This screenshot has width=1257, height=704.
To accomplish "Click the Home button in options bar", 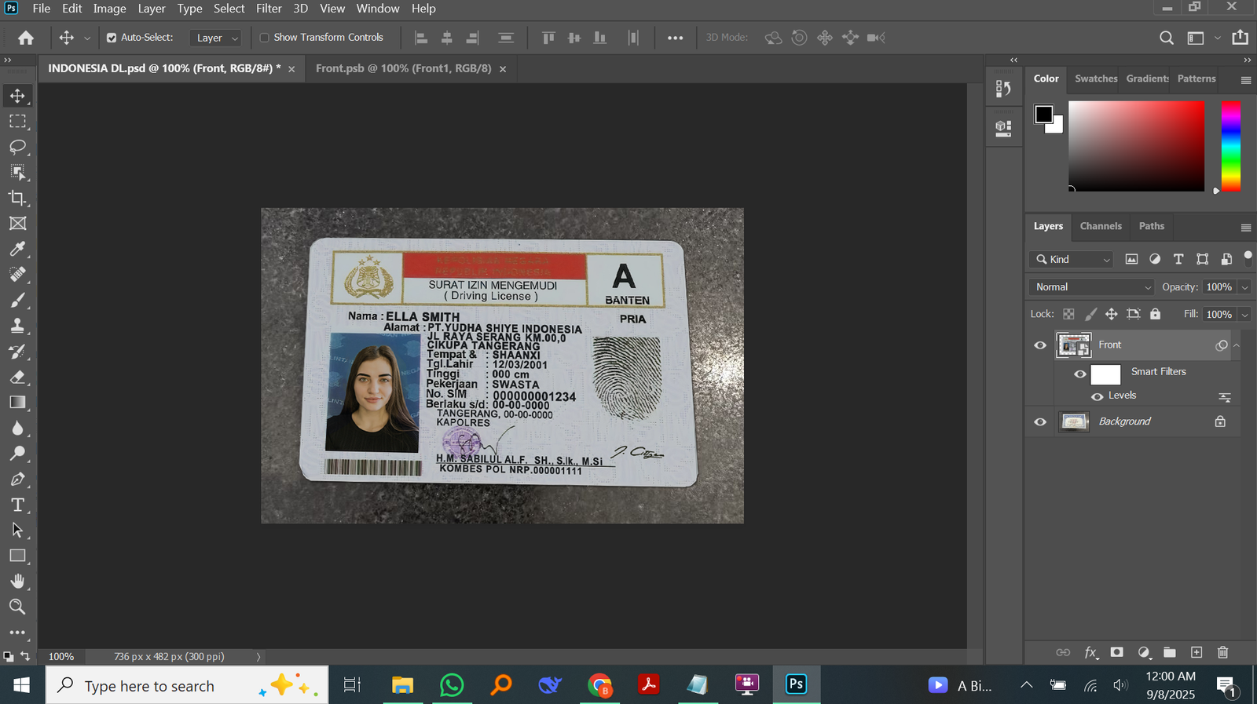I will tap(26, 38).
